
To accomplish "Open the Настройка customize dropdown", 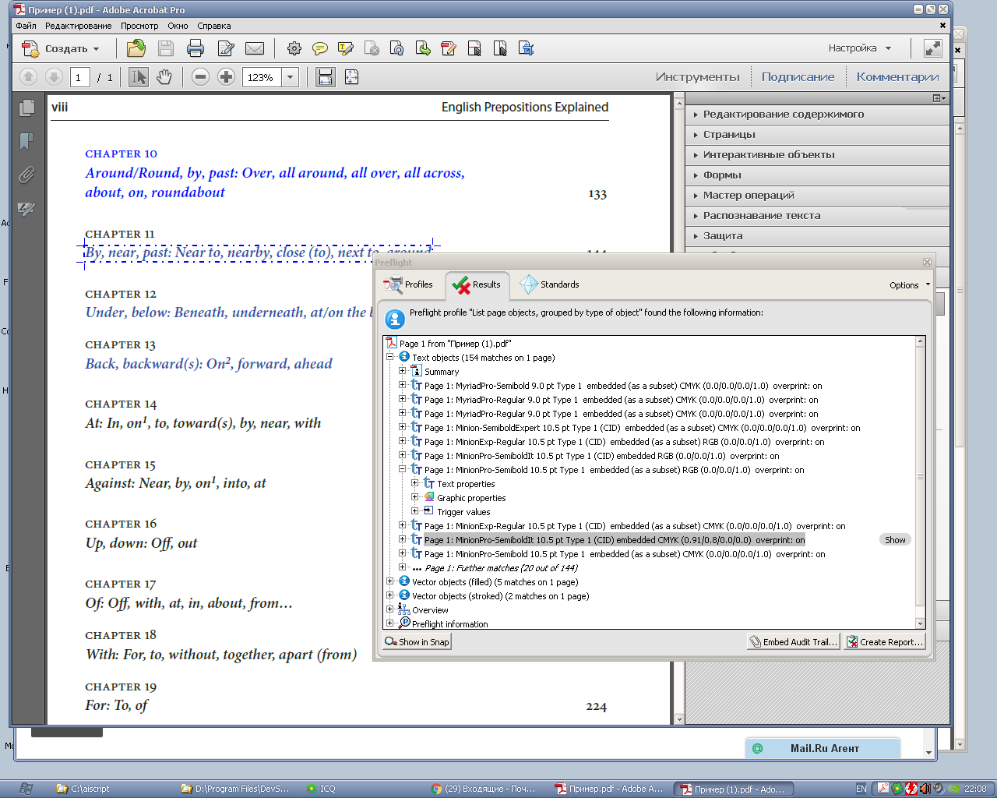I will pyautogui.click(x=859, y=48).
